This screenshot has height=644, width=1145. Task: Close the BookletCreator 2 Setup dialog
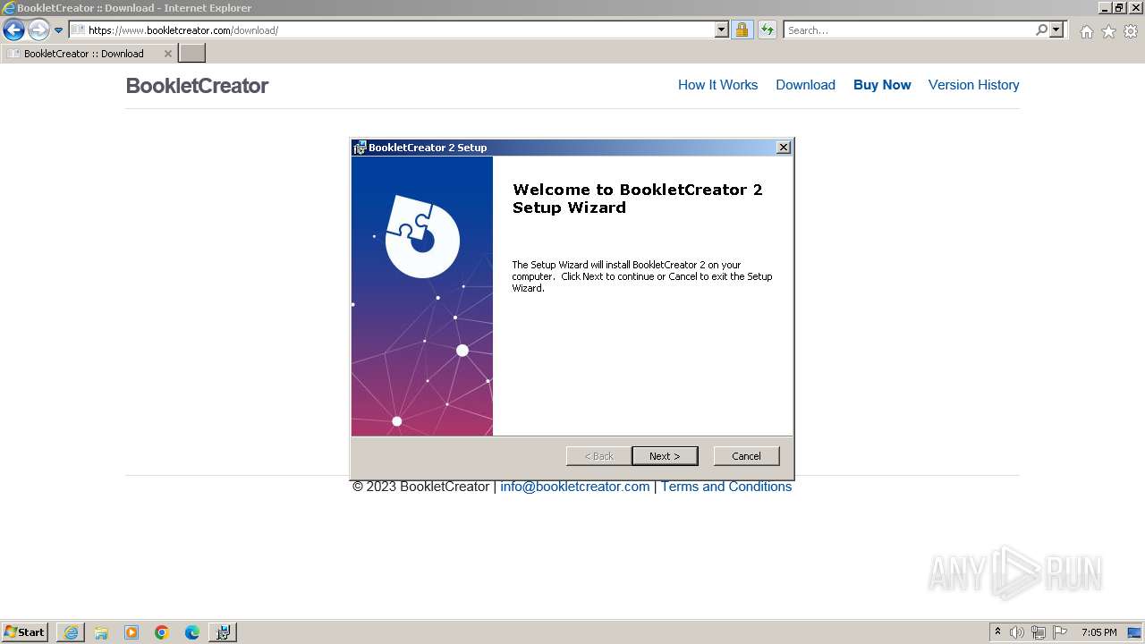[x=784, y=148]
